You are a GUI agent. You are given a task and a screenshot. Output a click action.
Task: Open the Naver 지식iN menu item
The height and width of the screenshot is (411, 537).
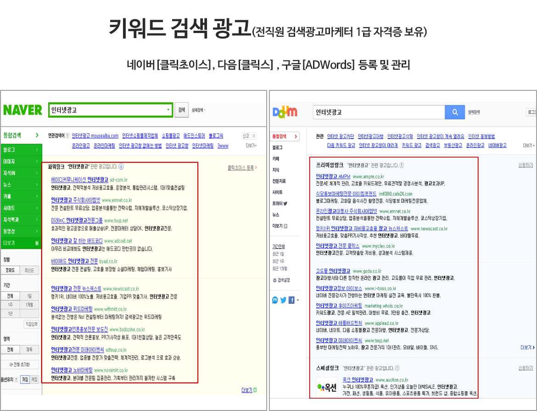click(21, 173)
